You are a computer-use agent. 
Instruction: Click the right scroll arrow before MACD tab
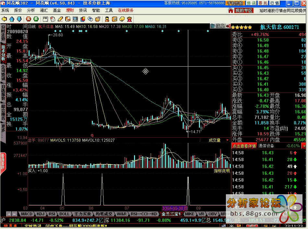[15, 214]
